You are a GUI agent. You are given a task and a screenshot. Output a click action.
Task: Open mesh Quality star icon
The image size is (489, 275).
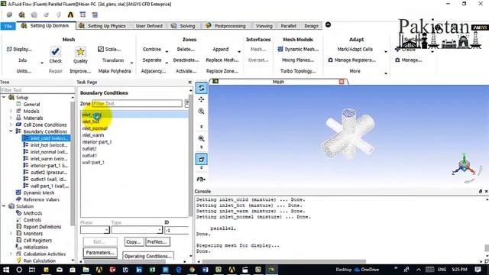click(x=80, y=52)
